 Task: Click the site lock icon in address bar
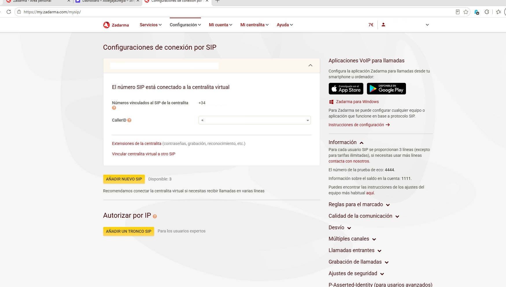coord(19,12)
